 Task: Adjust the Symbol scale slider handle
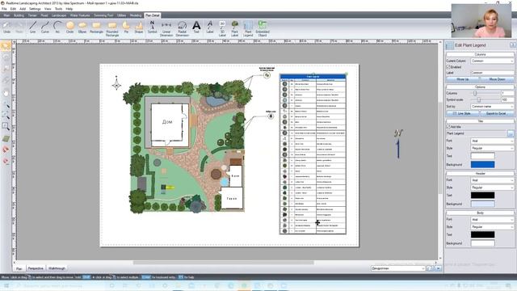(479, 99)
